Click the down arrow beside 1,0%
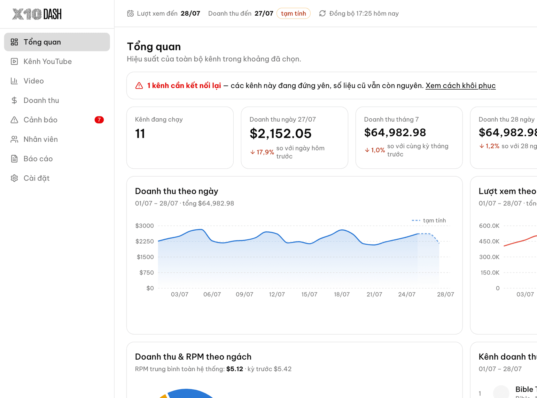 click(x=367, y=150)
